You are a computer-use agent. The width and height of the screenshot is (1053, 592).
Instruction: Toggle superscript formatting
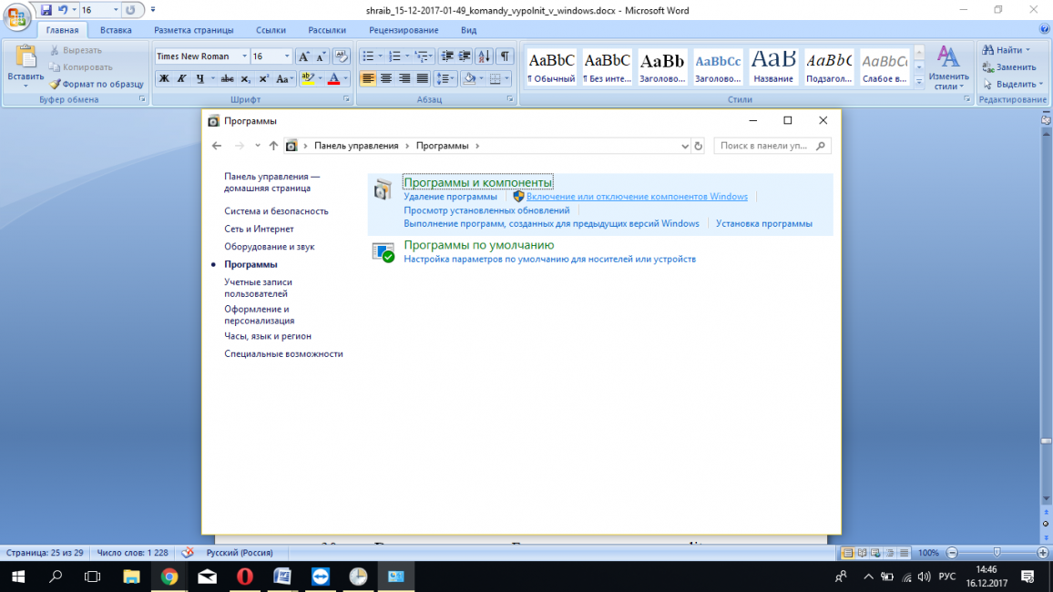(263, 78)
